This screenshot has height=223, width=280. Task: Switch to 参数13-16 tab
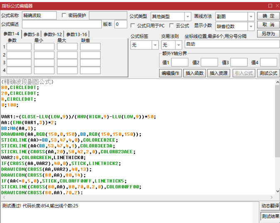(x=76, y=34)
